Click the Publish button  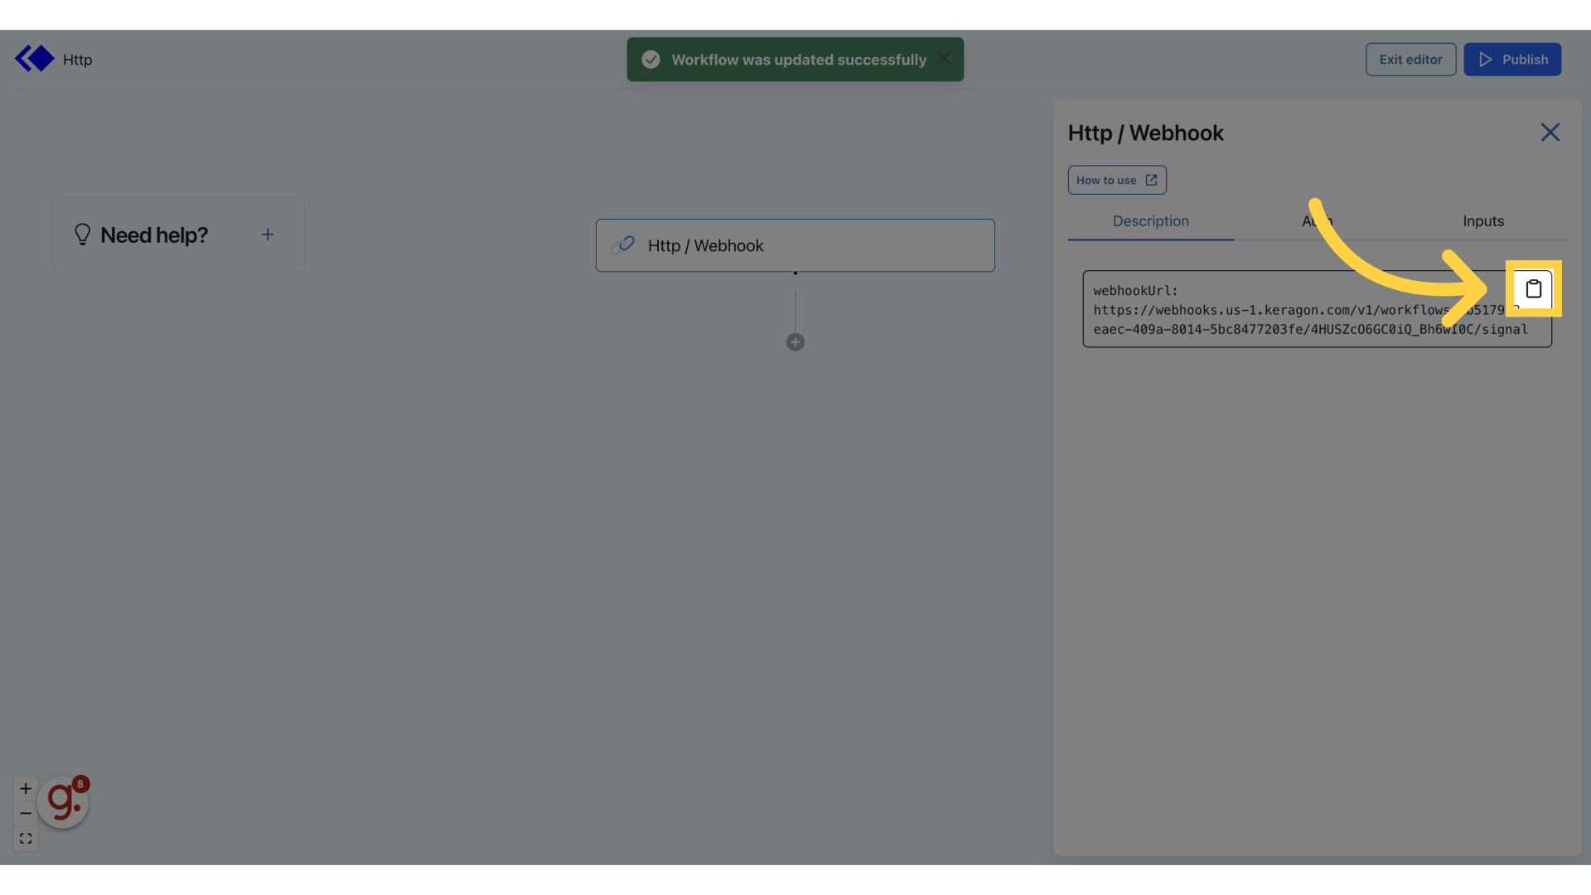pos(1511,60)
